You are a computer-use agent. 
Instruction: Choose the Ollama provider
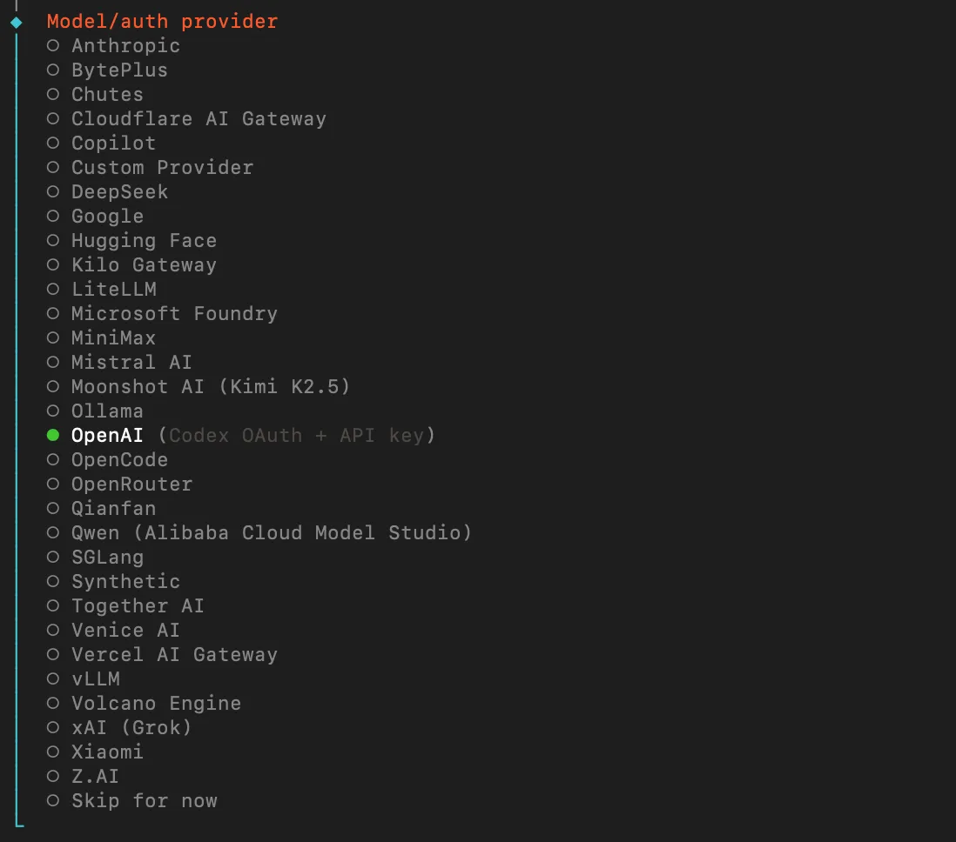107,411
